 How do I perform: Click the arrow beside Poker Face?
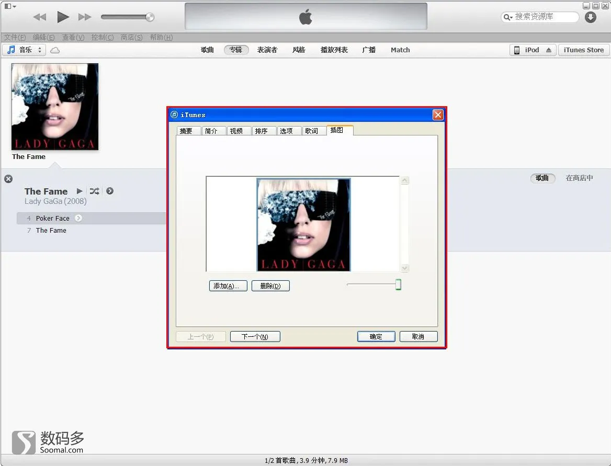78,218
